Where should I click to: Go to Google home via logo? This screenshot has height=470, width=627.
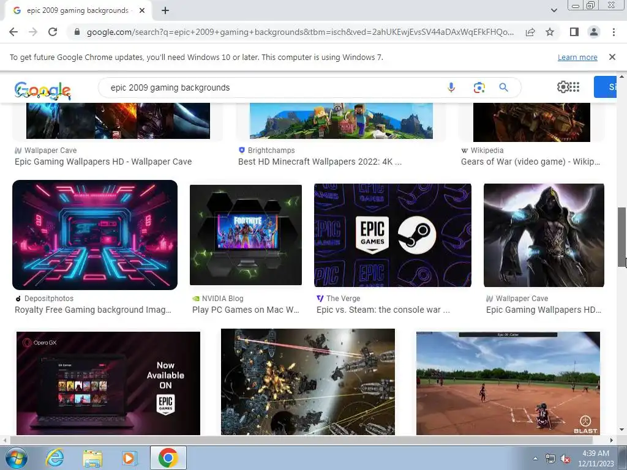pos(43,90)
